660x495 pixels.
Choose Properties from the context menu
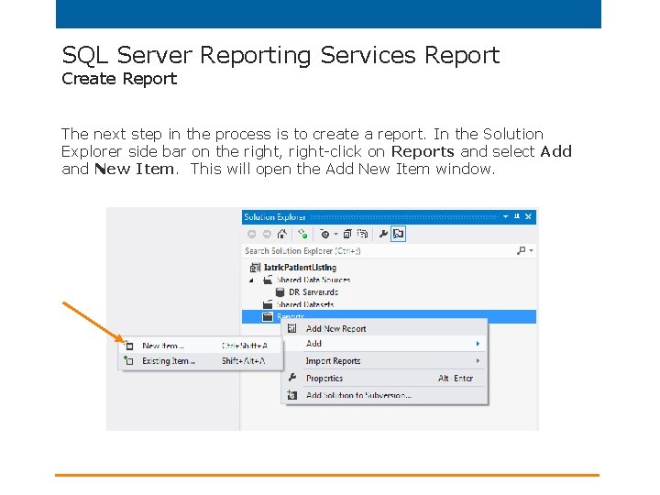point(385,378)
